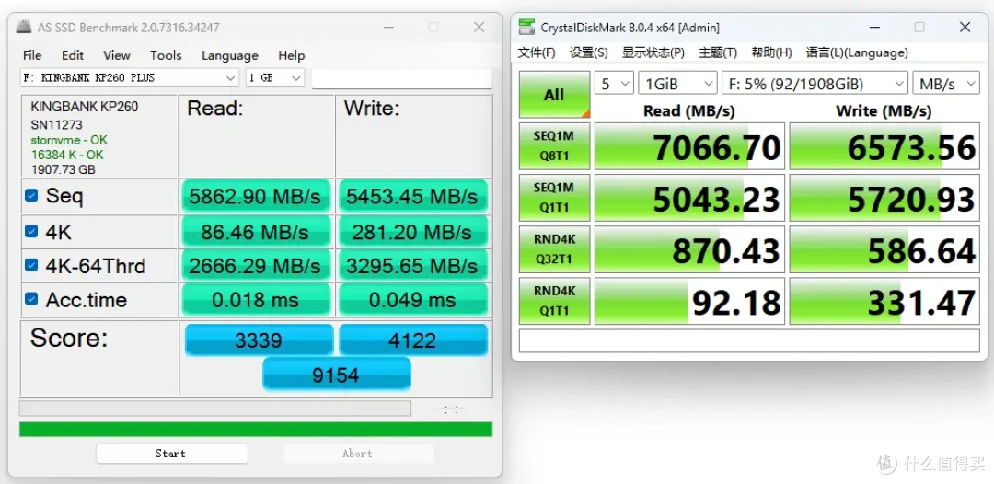Open the 设置(S) menu in CrystalDiskMark
Viewport: 994px width, 484px height.
click(x=588, y=52)
